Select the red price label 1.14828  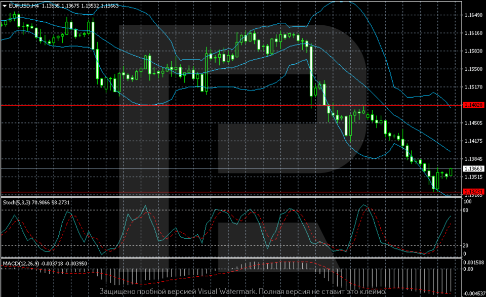coord(473,105)
